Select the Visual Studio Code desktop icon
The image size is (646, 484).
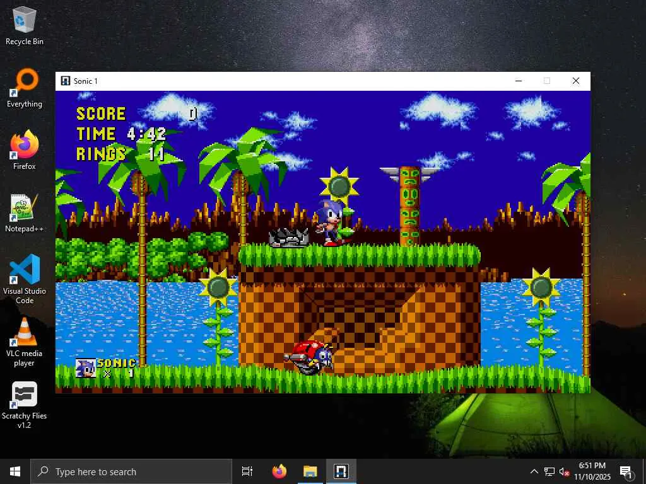(x=25, y=279)
